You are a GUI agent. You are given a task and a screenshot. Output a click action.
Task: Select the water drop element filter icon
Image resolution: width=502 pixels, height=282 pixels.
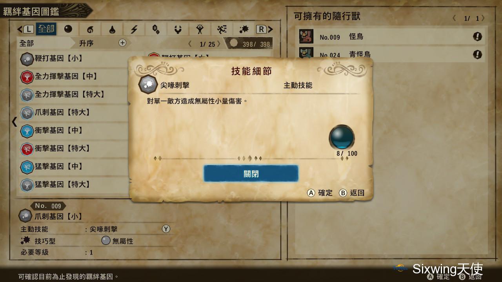coord(112,29)
